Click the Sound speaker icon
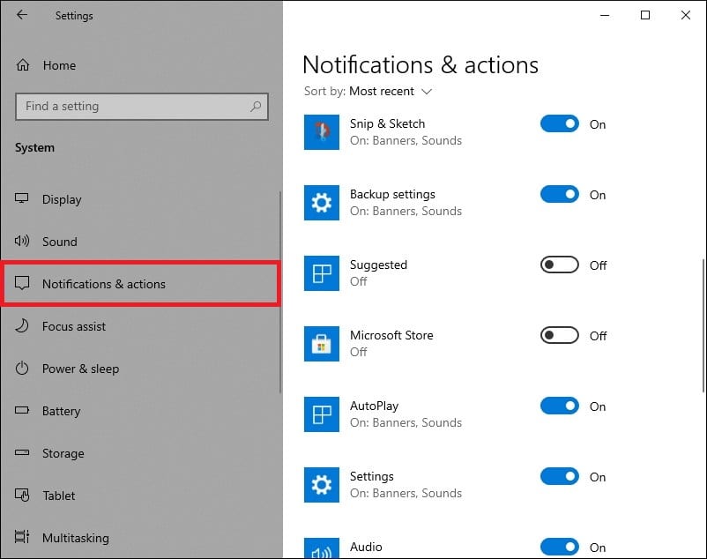Viewport: 707px width, 559px height. 22,241
